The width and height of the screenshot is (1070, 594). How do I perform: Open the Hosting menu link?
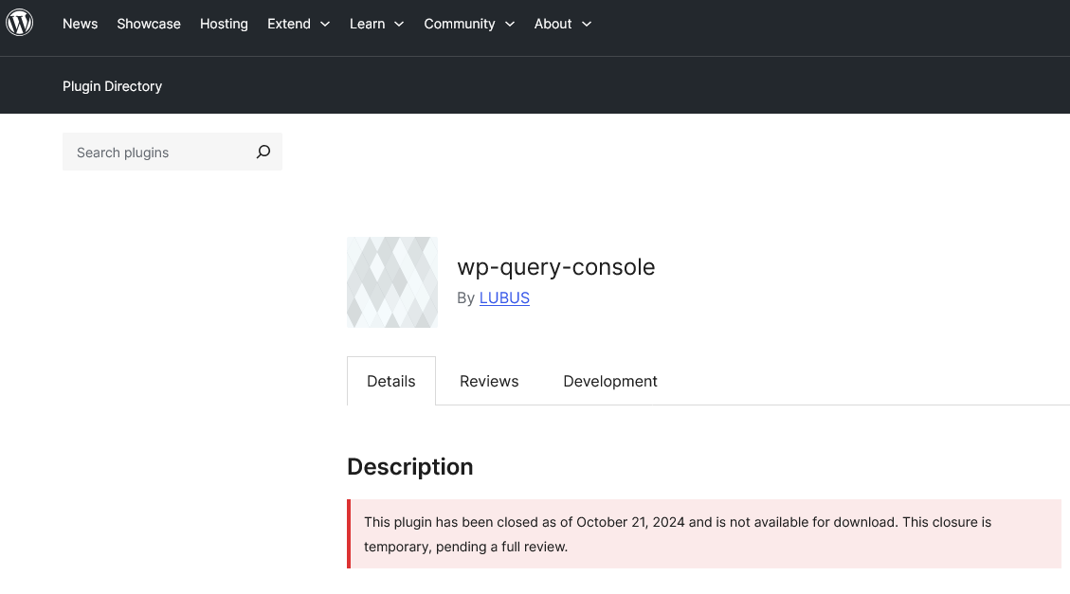click(x=224, y=24)
